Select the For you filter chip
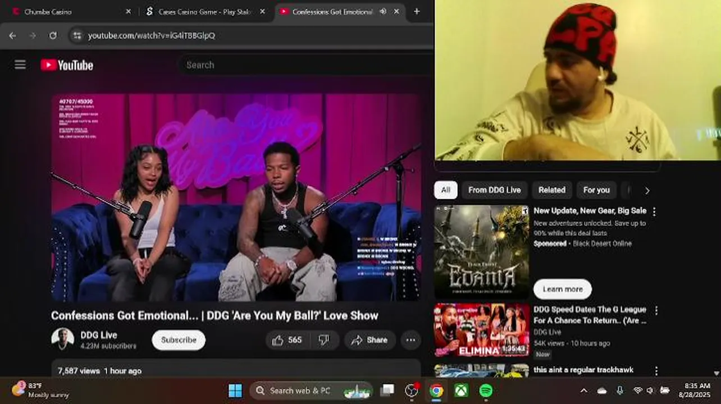 (x=596, y=190)
